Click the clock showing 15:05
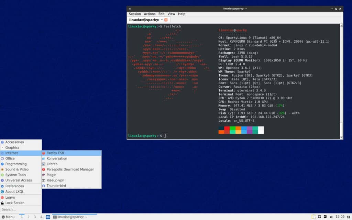Viewport: 352px width, 220px height. [340, 217]
